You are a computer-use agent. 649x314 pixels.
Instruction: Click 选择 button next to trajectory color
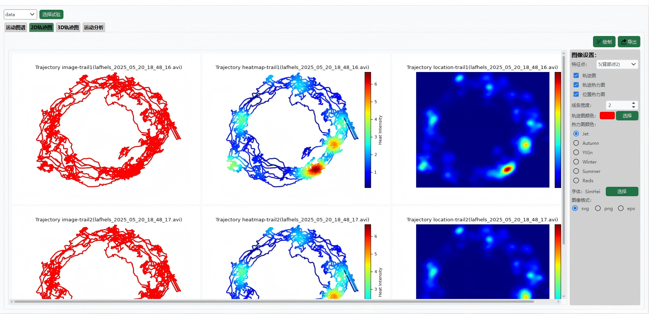pos(627,116)
